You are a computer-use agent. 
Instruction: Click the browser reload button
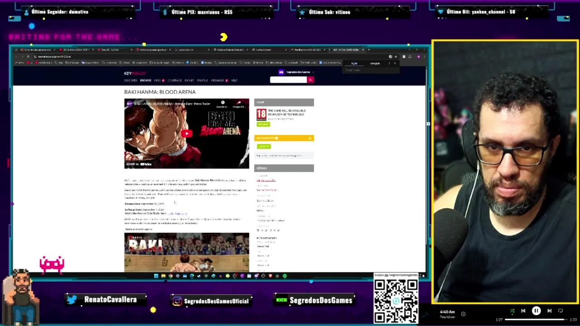28,57
